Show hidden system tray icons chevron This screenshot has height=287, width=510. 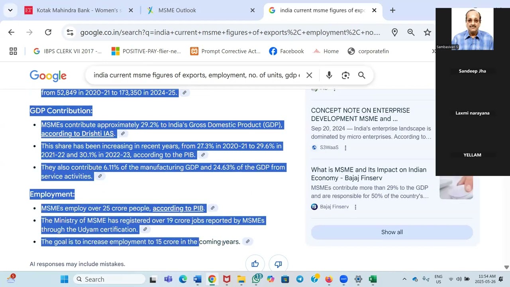click(x=404, y=279)
